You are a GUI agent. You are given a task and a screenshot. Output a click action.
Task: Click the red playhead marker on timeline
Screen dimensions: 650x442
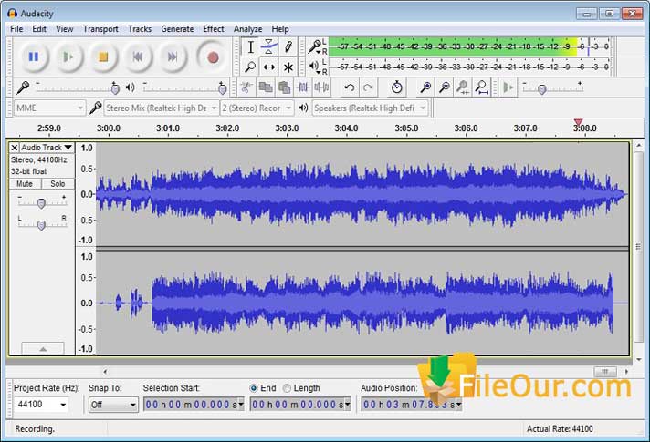click(578, 122)
